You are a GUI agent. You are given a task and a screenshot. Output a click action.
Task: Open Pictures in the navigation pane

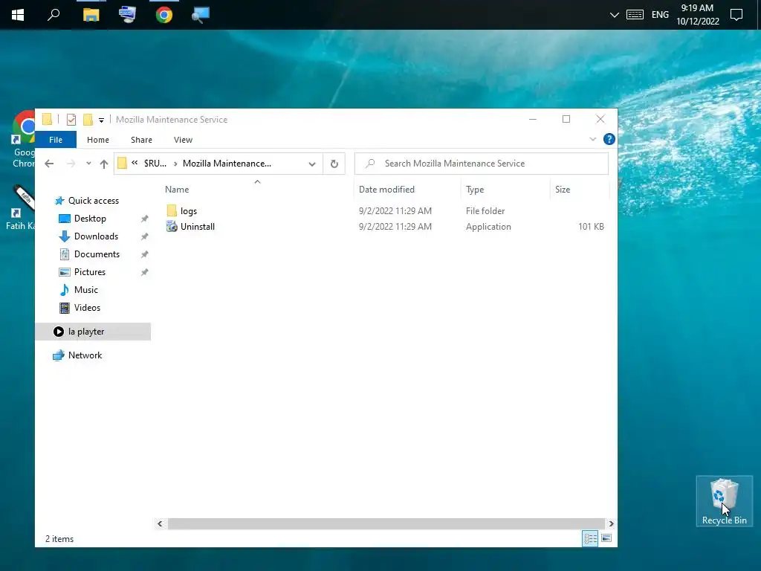coord(90,272)
